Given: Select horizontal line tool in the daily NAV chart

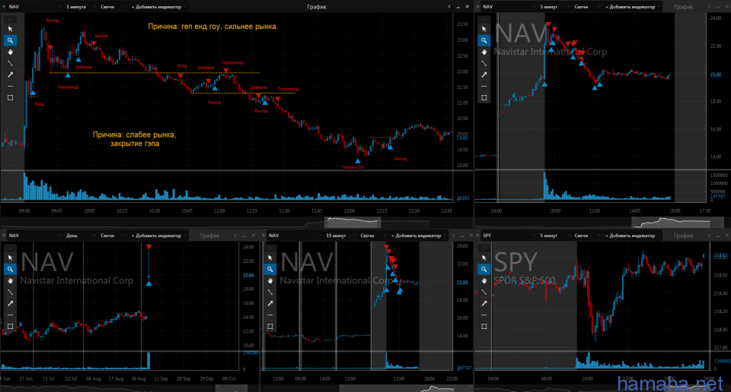Looking at the screenshot, I should (11, 315).
